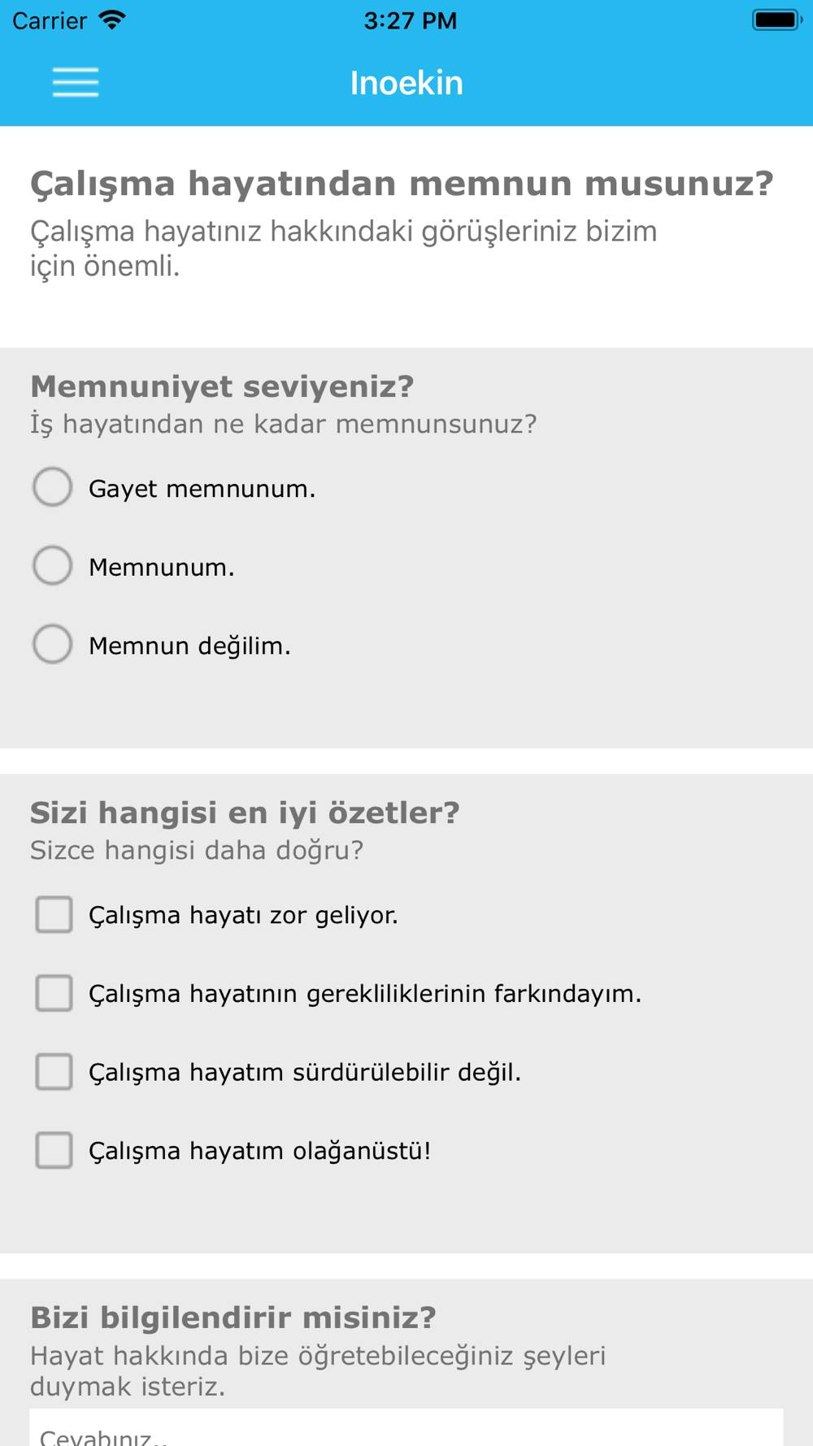The height and width of the screenshot is (1446, 813).
Task: Tap the Wi-Fi status icon
Action: click(112, 20)
